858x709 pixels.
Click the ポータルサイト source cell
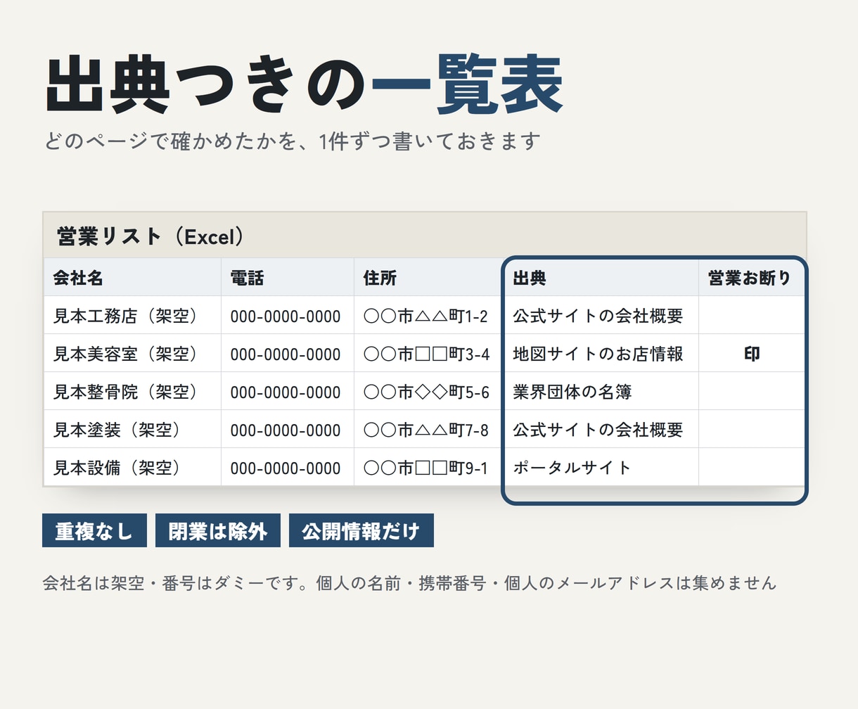pos(601,467)
